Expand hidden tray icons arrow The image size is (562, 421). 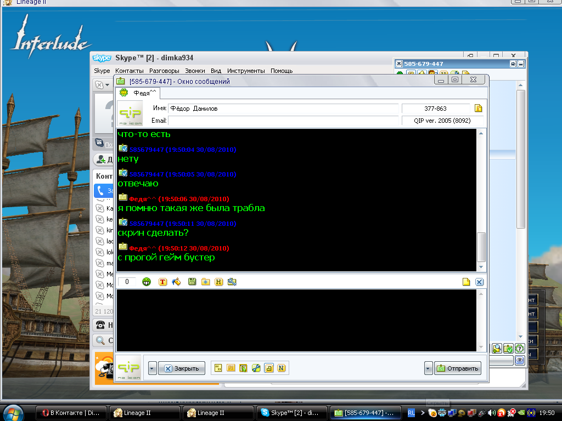pyautogui.click(x=422, y=413)
